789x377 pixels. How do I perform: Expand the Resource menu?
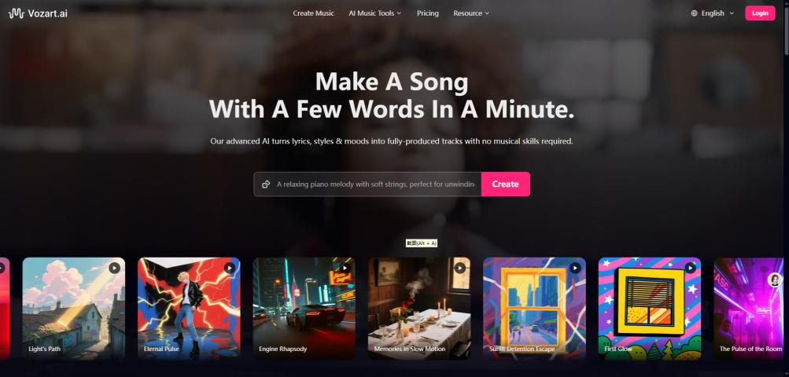click(x=471, y=13)
